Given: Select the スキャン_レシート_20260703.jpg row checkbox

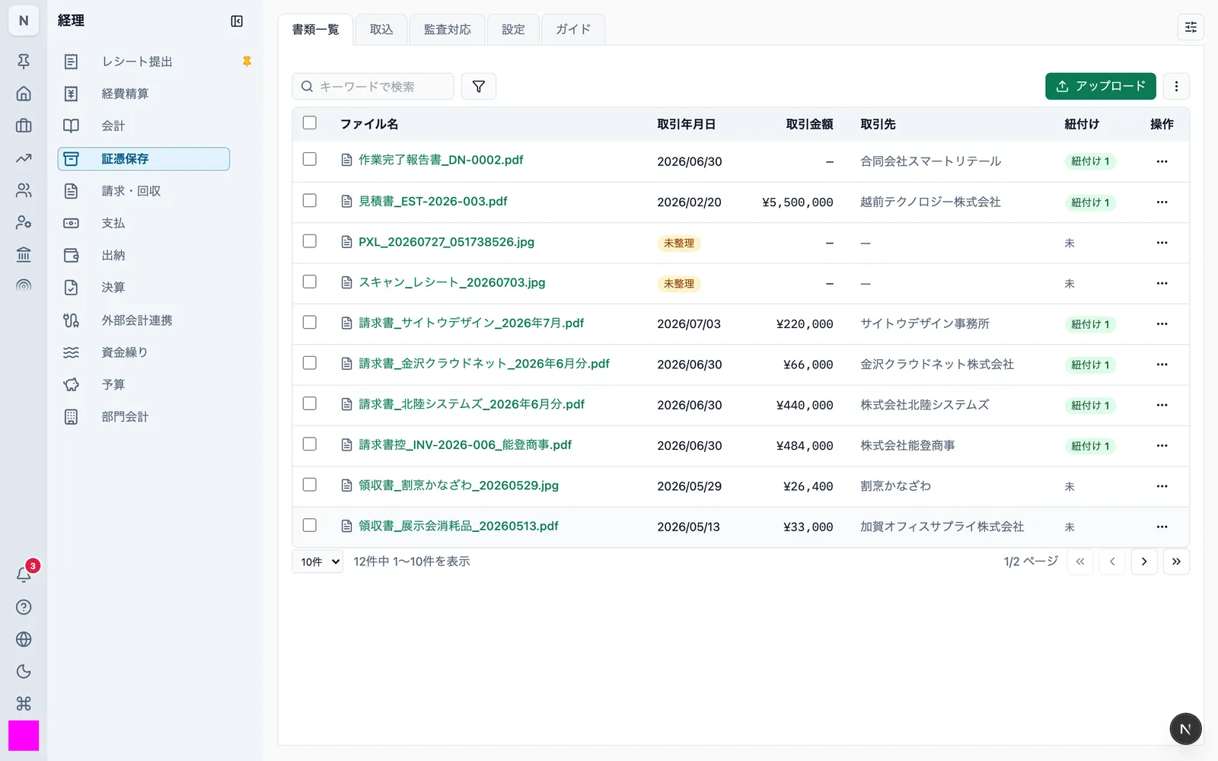Looking at the screenshot, I should pyautogui.click(x=310, y=282).
